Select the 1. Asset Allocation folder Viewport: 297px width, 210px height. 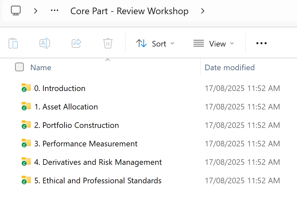coord(70,106)
